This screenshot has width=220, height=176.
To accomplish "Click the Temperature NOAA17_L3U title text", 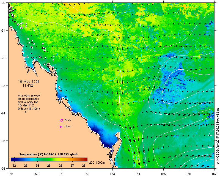I will (x=49, y=154).
